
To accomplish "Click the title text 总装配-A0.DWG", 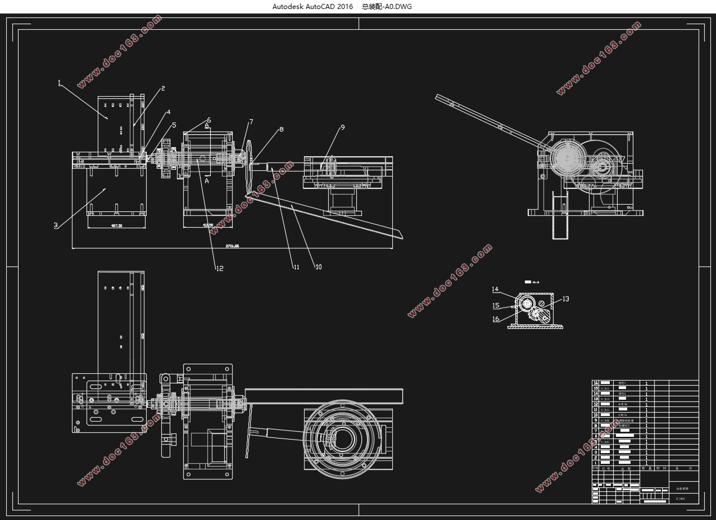I will pyautogui.click(x=388, y=7).
